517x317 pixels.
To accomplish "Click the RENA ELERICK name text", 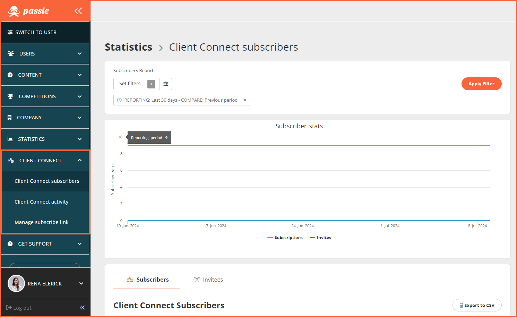I will (45, 284).
